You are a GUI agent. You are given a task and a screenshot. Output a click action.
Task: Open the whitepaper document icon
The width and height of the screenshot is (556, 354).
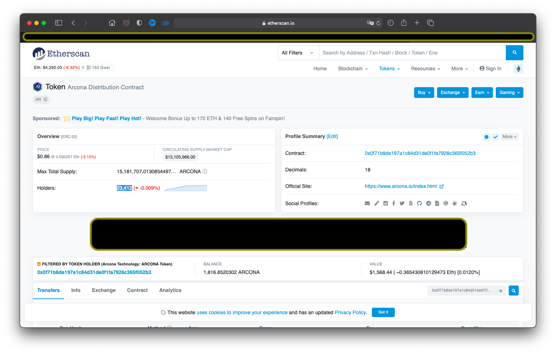click(437, 203)
